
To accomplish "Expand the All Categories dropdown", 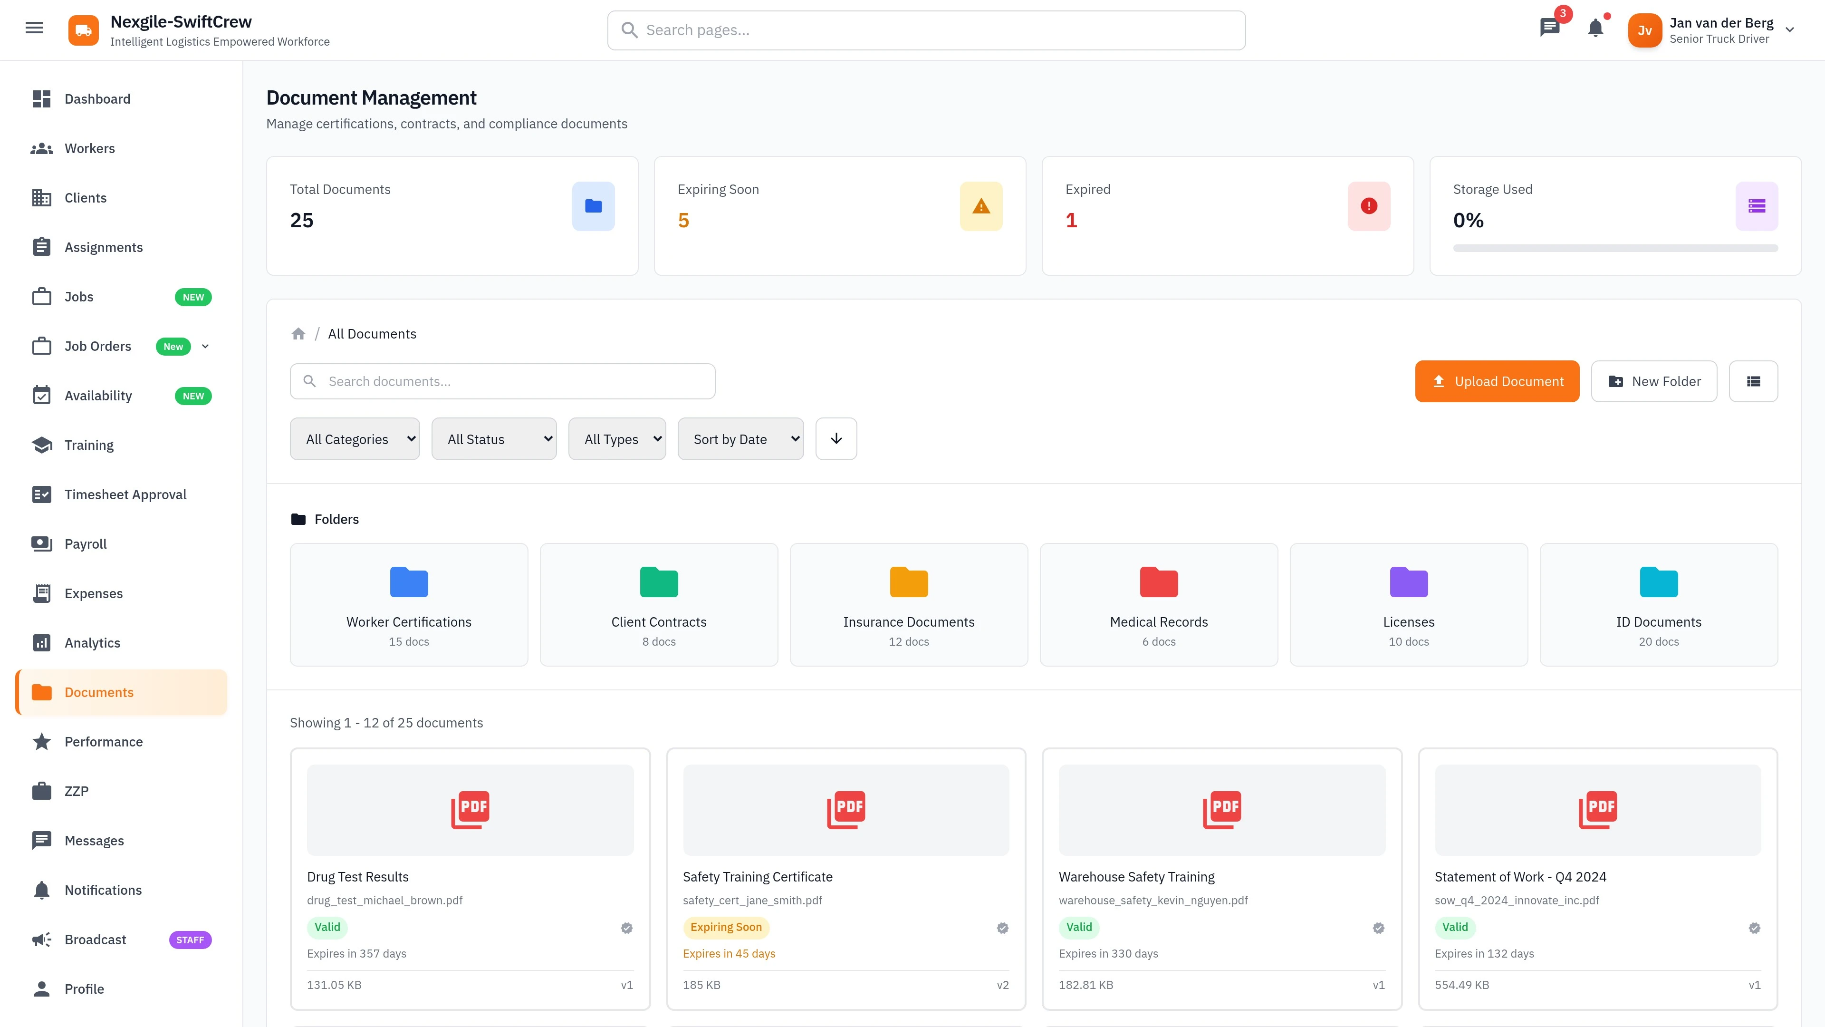I will (355, 439).
